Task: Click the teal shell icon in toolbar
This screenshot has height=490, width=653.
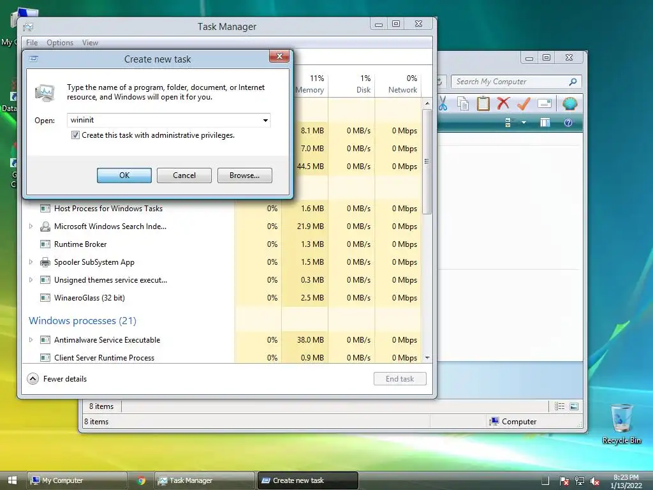Action: point(569,103)
